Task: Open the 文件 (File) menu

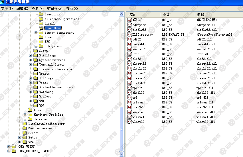Action: click(7, 9)
